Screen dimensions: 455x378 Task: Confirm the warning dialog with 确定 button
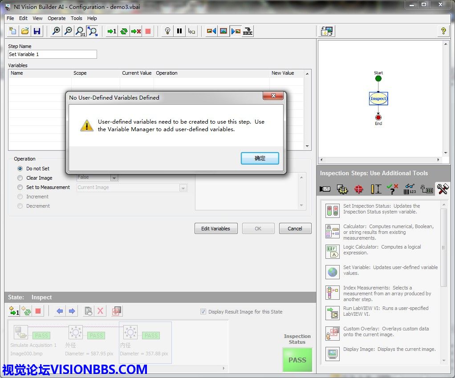pyautogui.click(x=260, y=158)
